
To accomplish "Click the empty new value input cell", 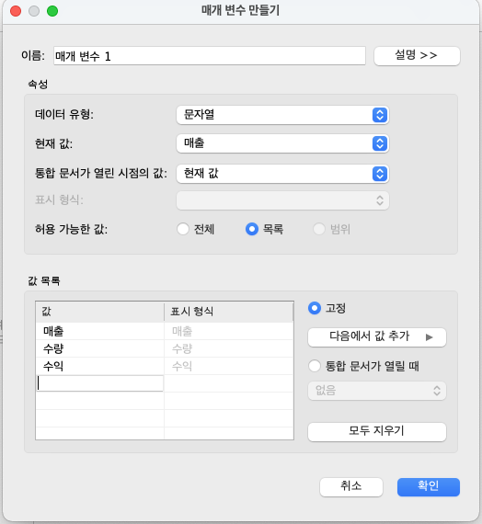I will (x=99, y=383).
